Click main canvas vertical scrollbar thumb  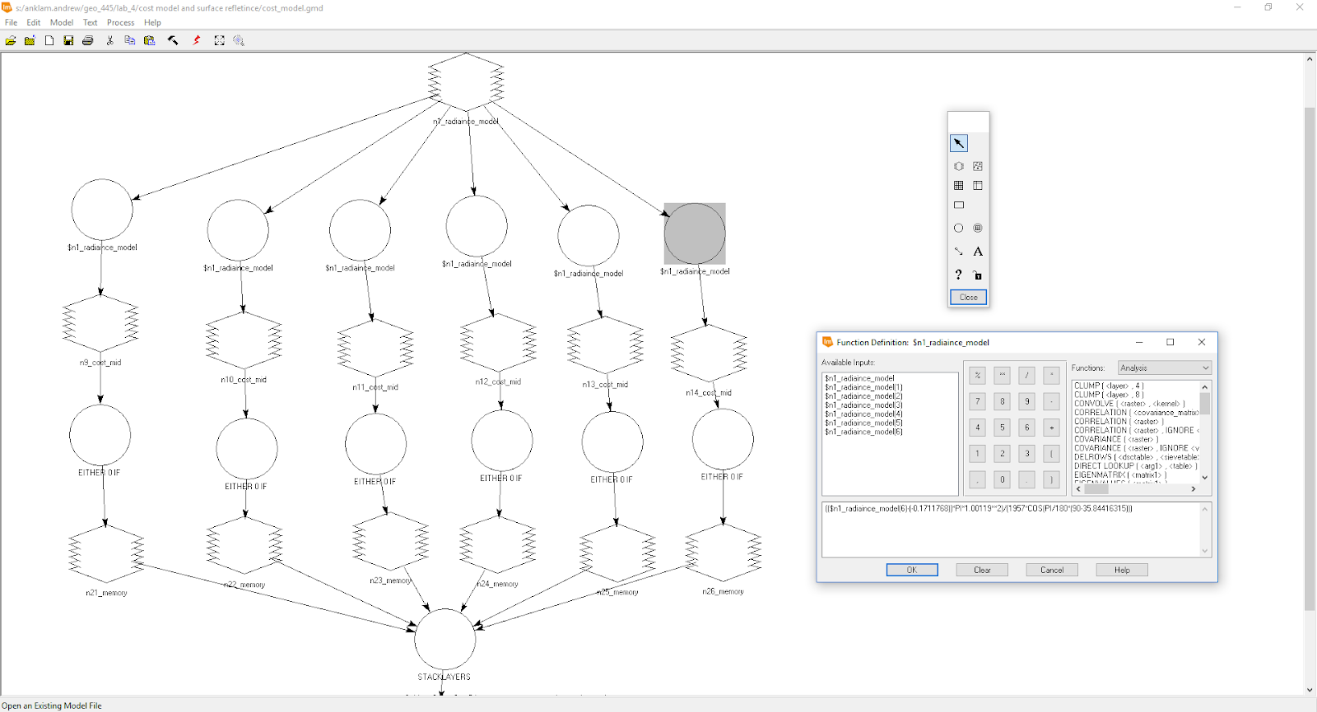pyautogui.click(x=1310, y=359)
